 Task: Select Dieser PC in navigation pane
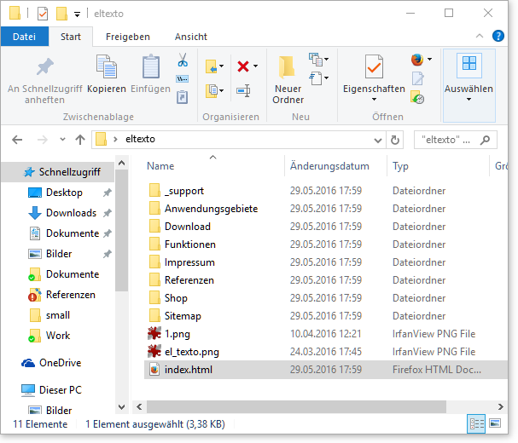61,390
